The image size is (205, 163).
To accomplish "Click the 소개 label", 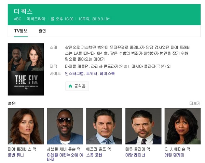I will (x=54, y=47).
